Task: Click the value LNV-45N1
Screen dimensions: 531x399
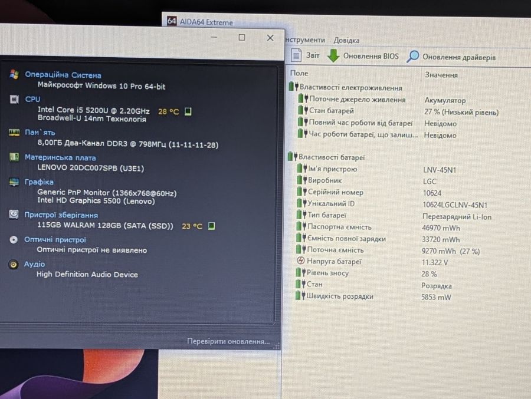Action: click(x=440, y=170)
